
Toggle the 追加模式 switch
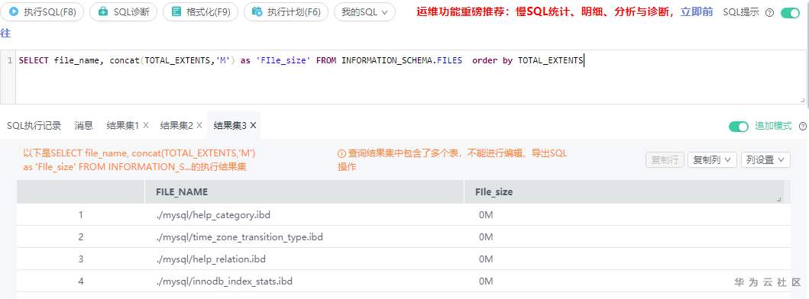tap(738, 127)
